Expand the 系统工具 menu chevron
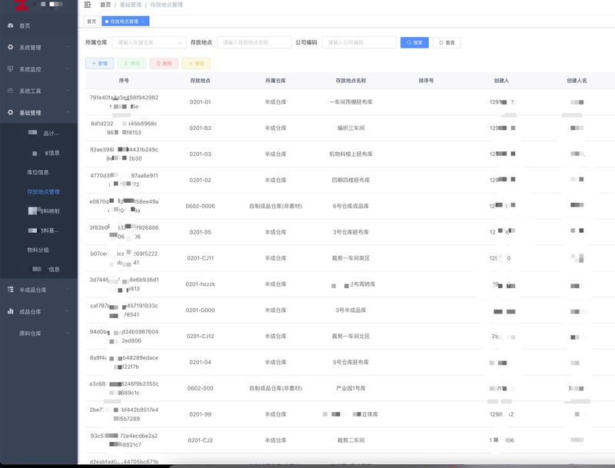615x468 pixels. point(68,91)
